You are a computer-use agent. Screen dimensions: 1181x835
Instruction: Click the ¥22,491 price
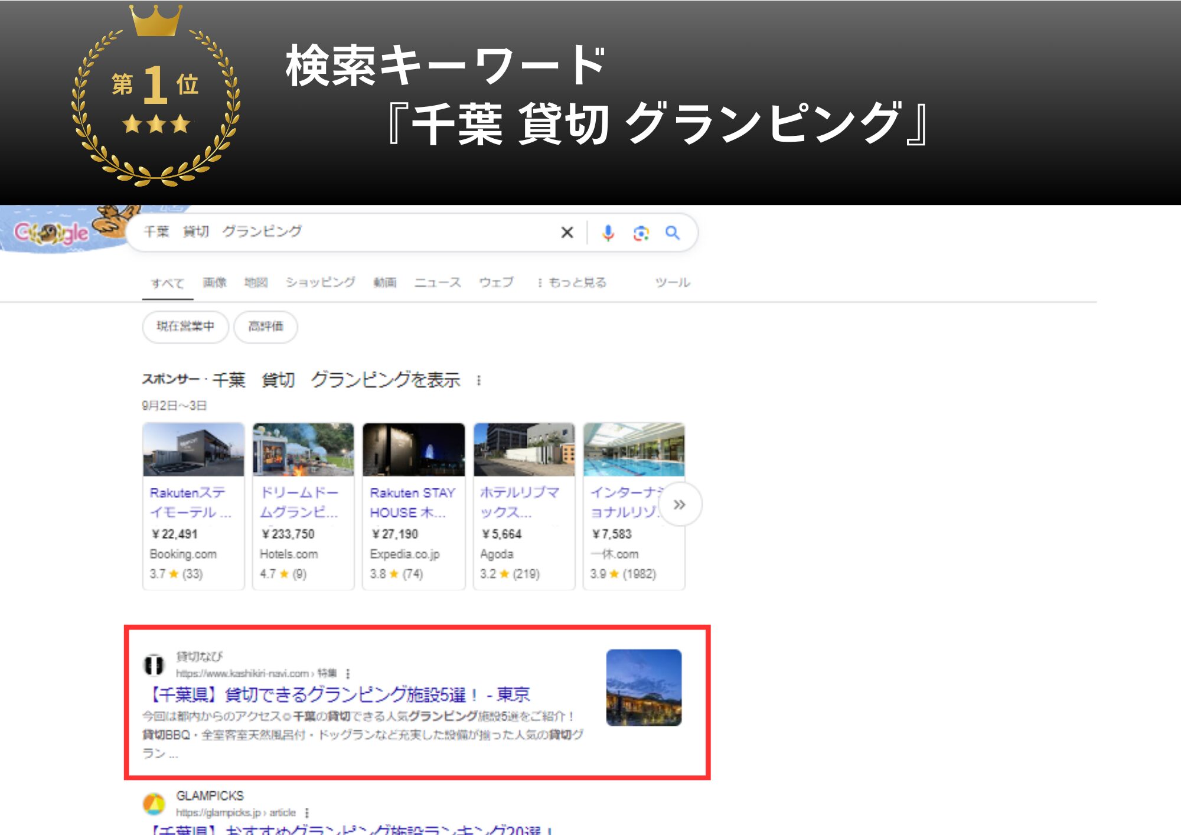tap(174, 534)
